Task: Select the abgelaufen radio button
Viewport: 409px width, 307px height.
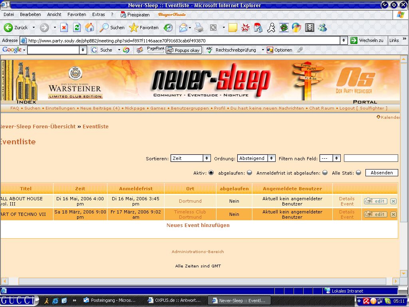Action: click(x=249, y=173)
